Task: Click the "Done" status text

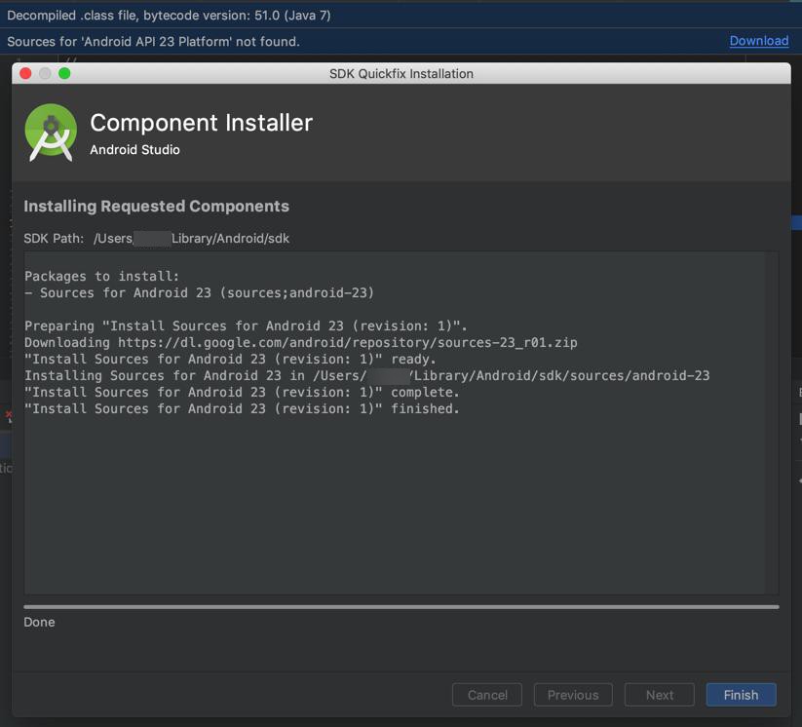Action: (x=39, y=622)
